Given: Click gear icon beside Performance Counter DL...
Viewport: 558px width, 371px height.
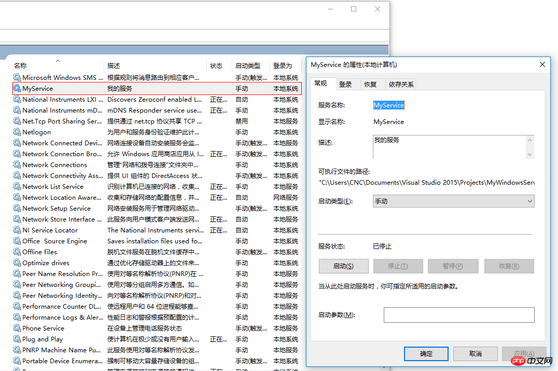Looking at the screenshot, I should coord(17,306).
